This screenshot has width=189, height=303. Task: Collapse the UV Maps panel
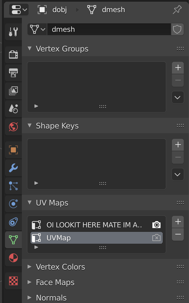pos(30,202)
